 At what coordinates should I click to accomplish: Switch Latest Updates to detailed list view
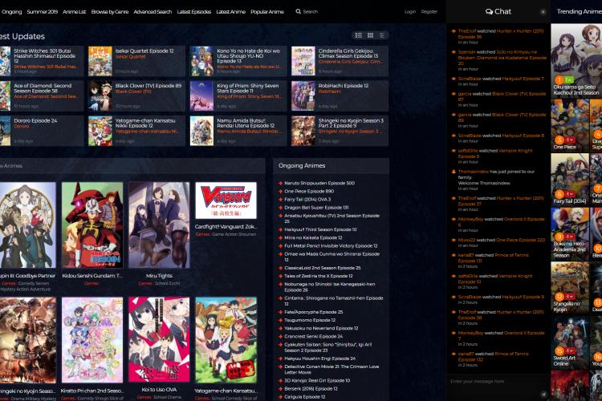click(x=359, y=35)
